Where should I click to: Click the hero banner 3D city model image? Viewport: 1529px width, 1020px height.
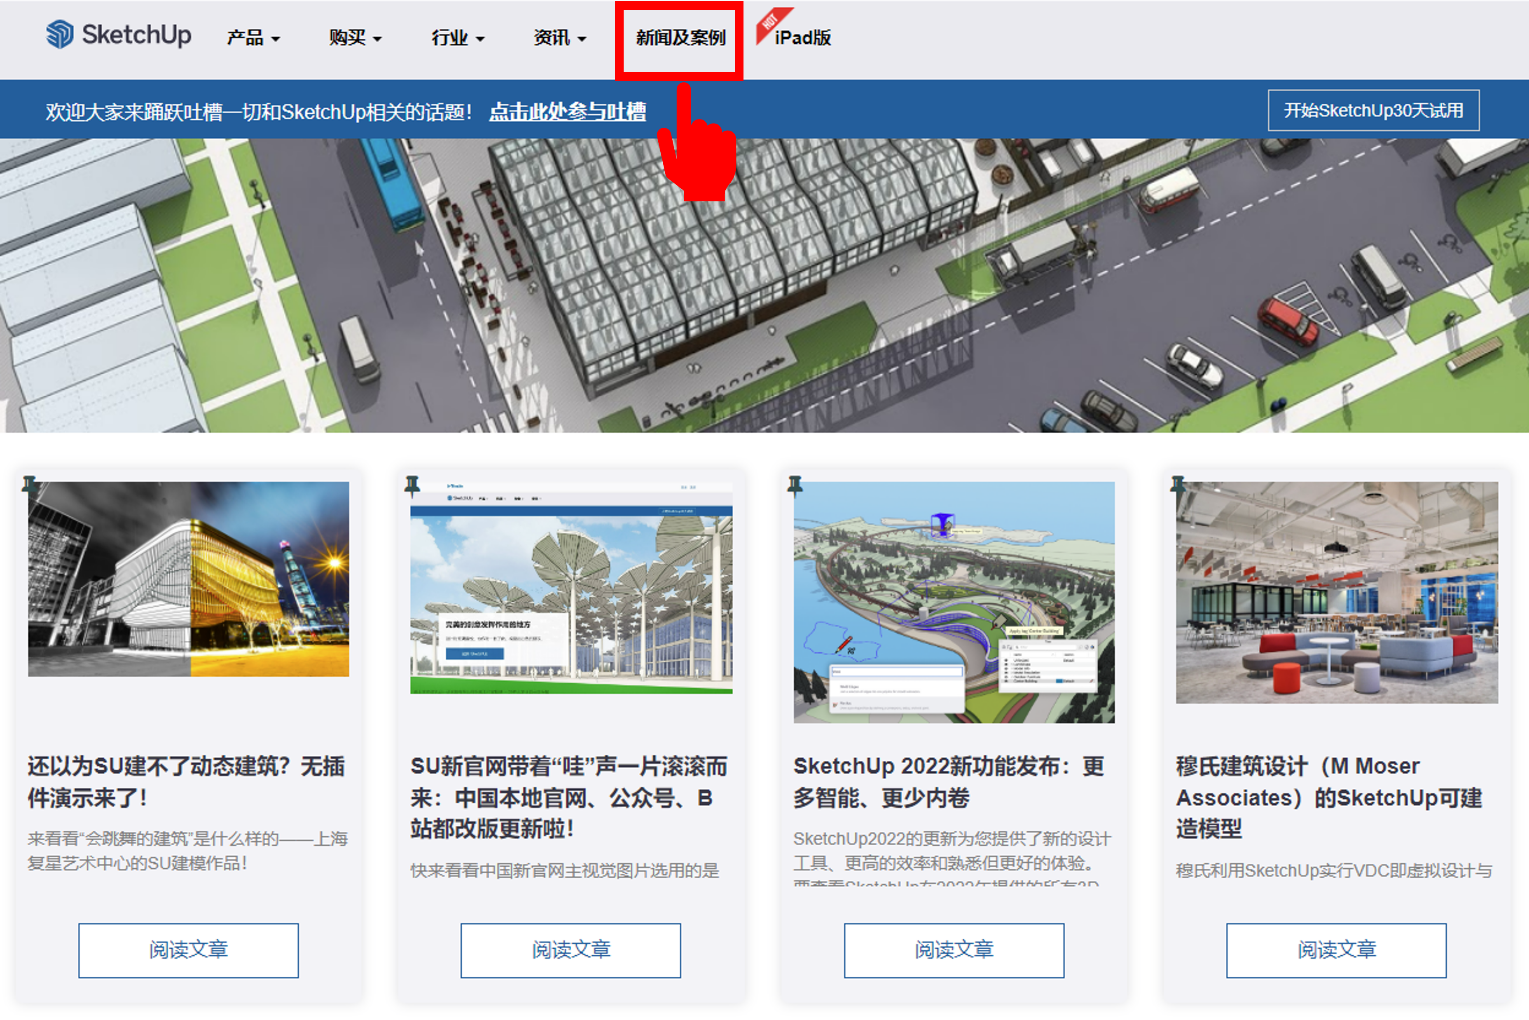click(x=764, y=286)
